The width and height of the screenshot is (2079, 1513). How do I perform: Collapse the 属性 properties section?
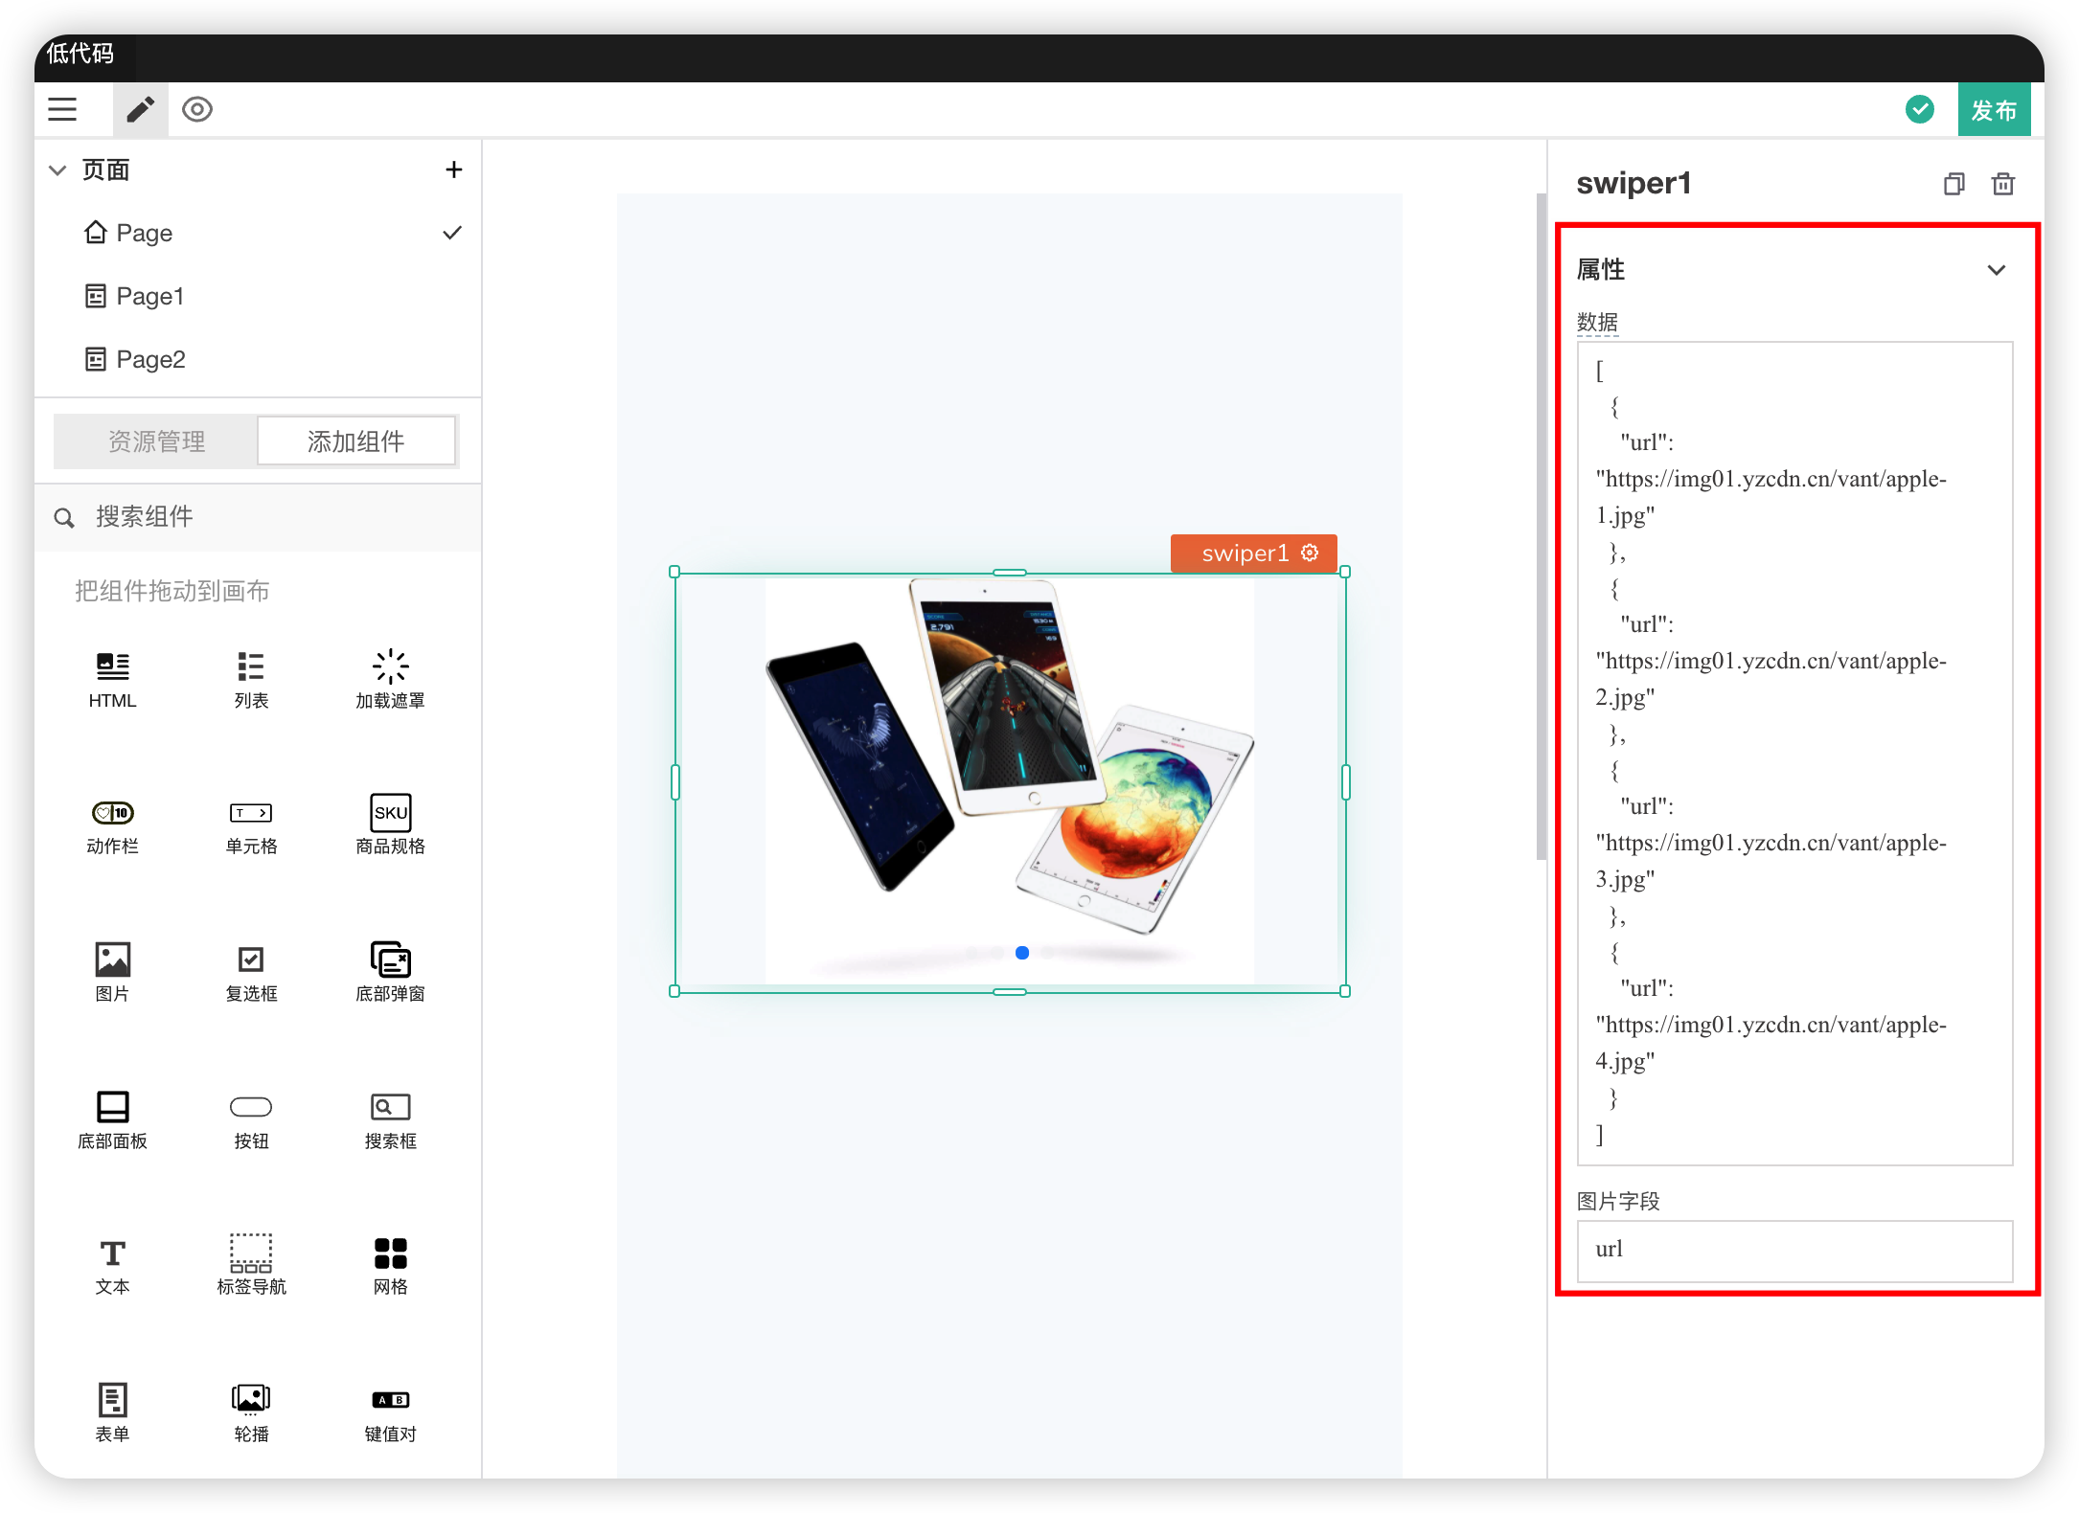[x=1996, y=270]
